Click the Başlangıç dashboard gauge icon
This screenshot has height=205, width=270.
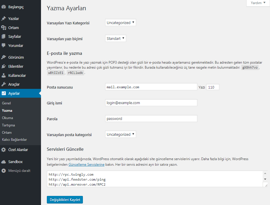[x=4, y=7]
